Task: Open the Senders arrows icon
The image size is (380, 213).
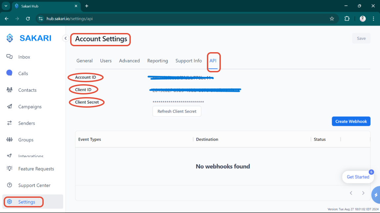Action: coord(10,123)
